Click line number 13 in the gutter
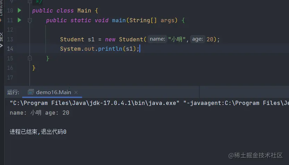The width and height of the screenshot is (289, 165). click(x=10, y=39)
